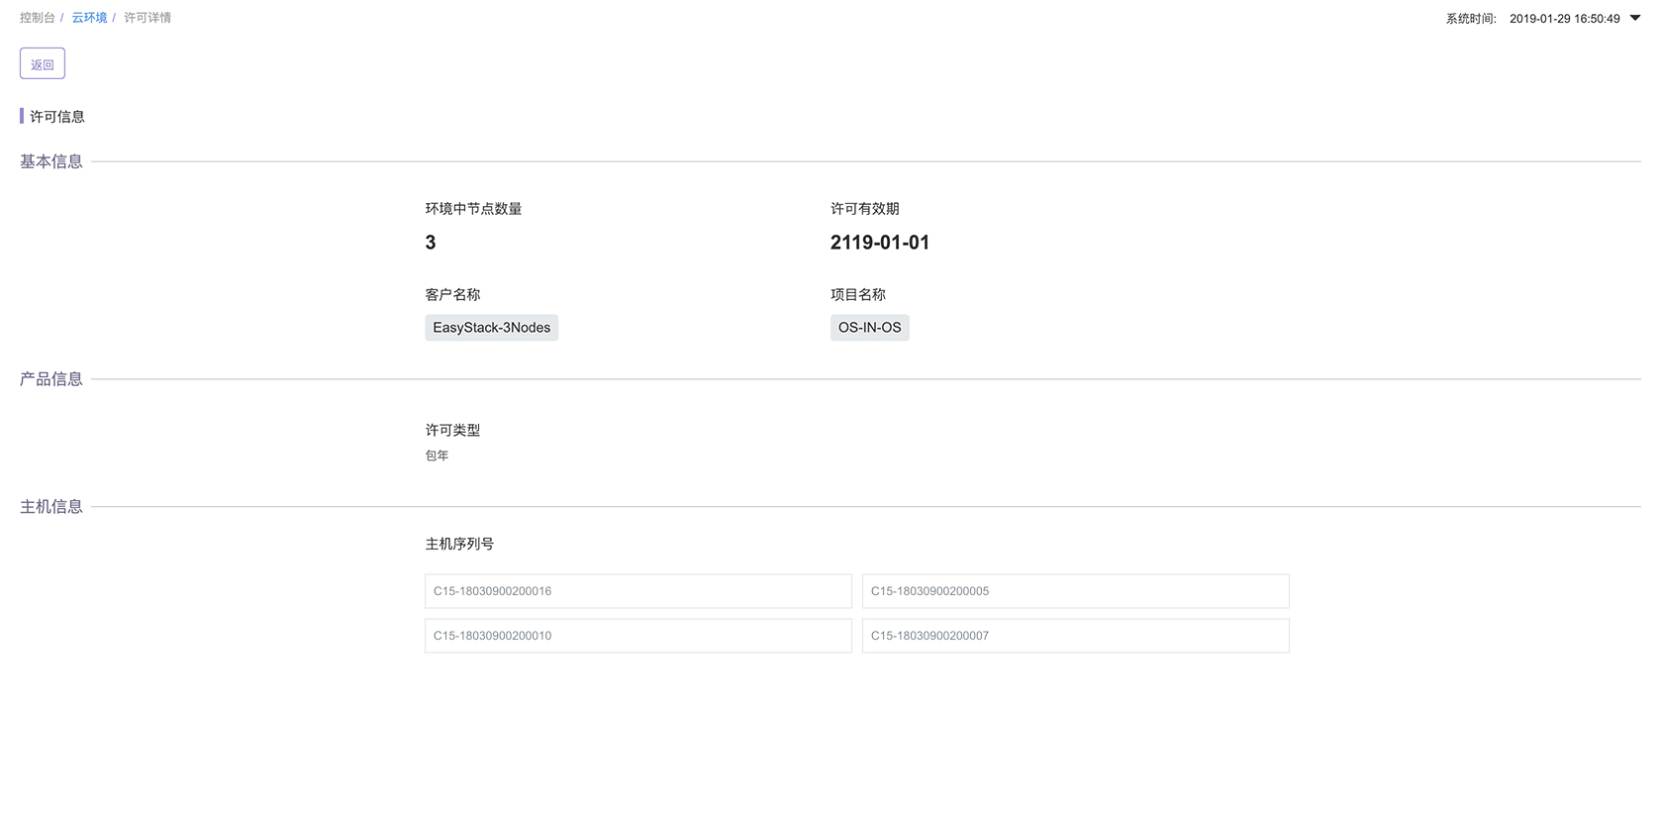Click the host serial field C15-18030900200007

1075,636
